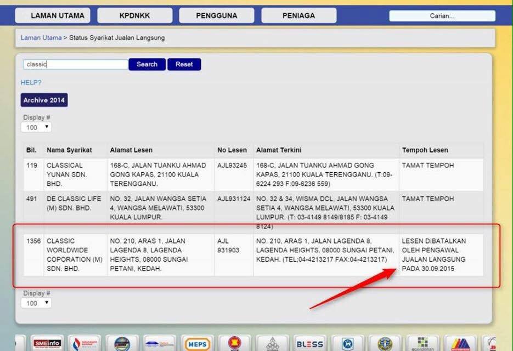The width and height of the screenshot is (513, 351).
Task: Click the No Lesen column header
Action: pyautogui.click(x=232, y=150)
